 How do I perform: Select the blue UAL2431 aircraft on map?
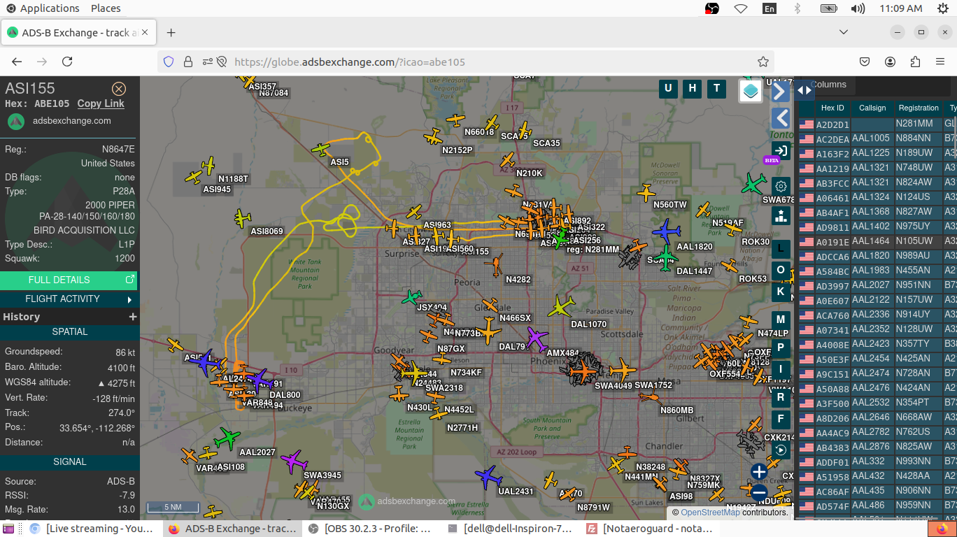coord(488,478)
